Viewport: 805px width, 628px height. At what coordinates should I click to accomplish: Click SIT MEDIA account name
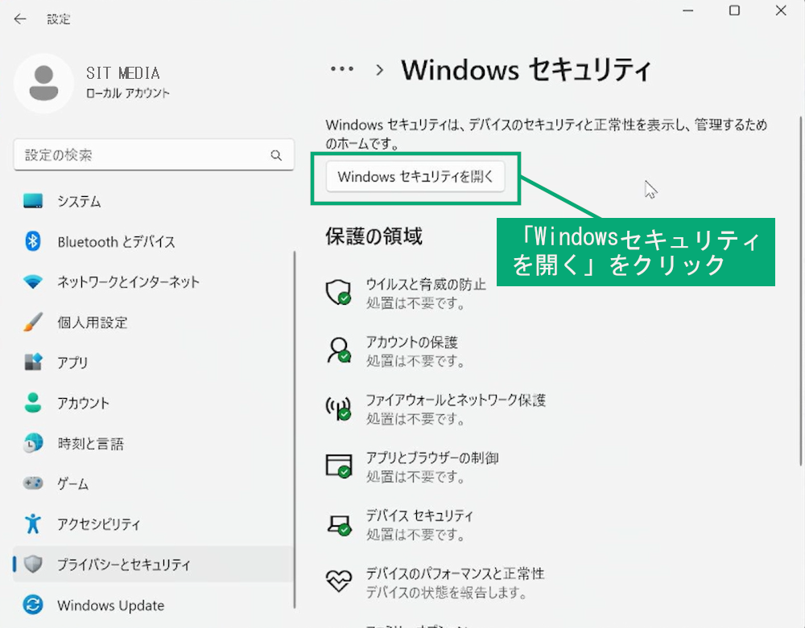tap(122, 73)
